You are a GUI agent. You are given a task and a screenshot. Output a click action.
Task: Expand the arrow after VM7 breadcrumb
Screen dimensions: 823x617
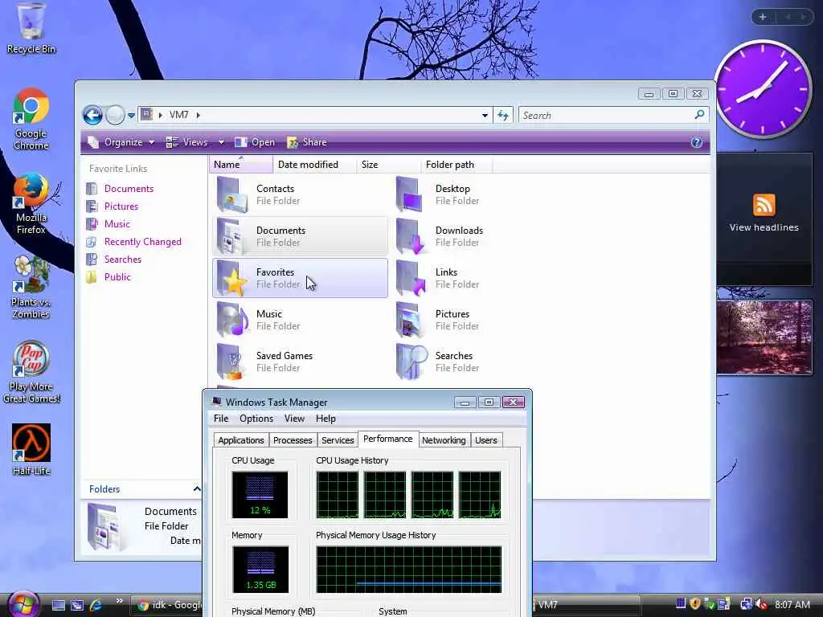pos(198,115)
